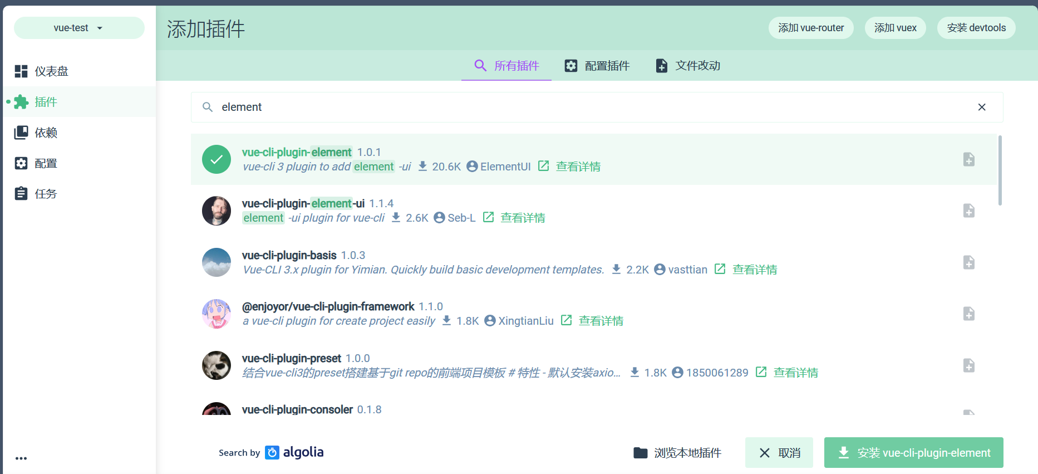Switch to 配置插件 tab
Viewport: 1038px width, 474px height.
point(597,66)
